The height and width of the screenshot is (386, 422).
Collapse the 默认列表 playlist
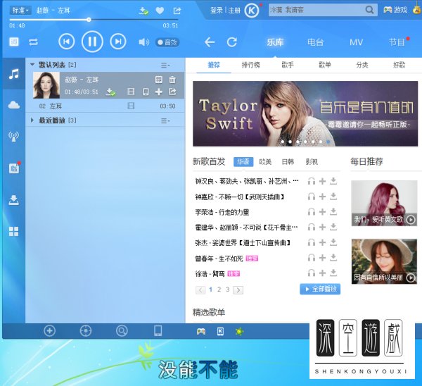32,65
